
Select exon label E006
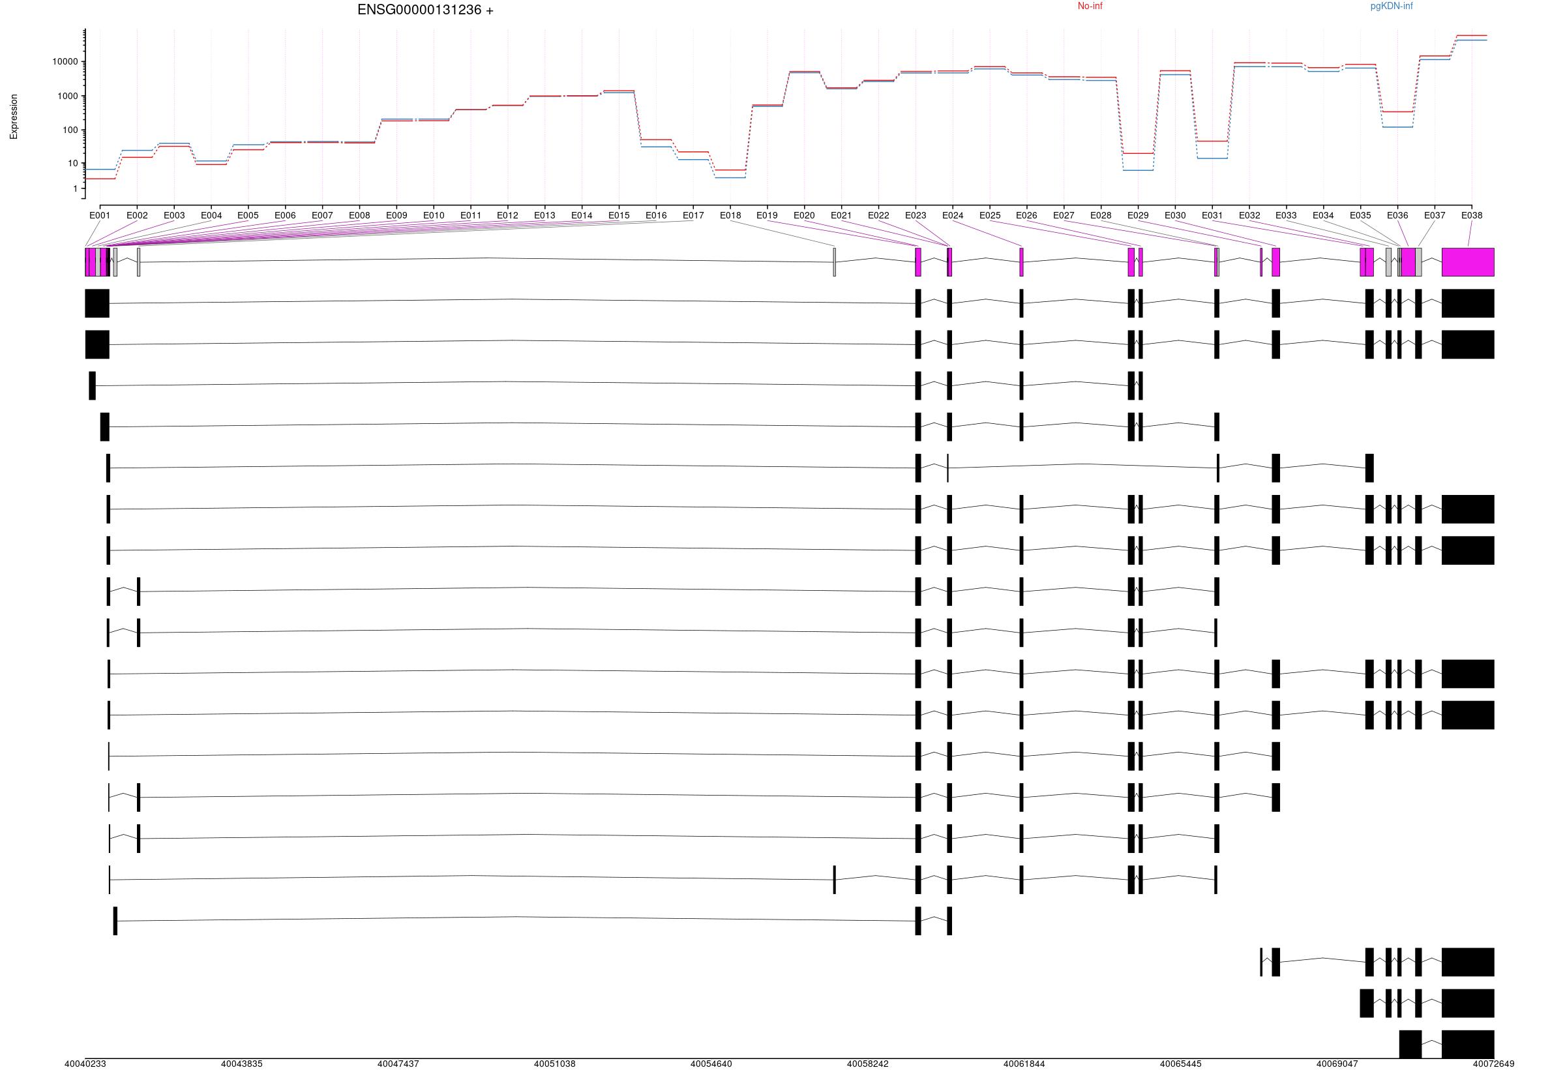point(285,216)
